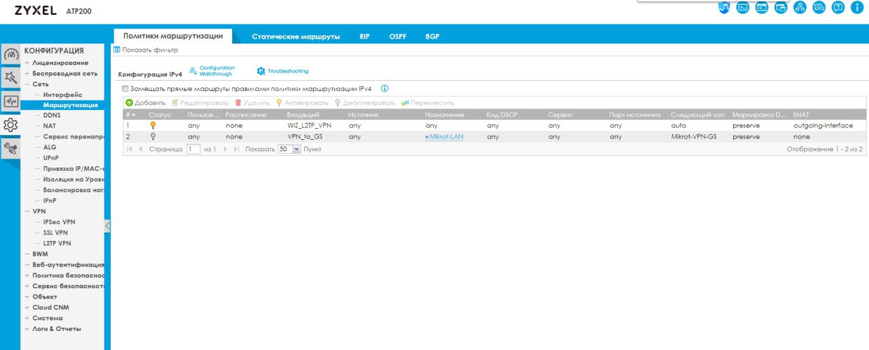Open the forum chat bubbles icon
The image size is (869, 350).
pyautogui.click(x=819, y=7)
